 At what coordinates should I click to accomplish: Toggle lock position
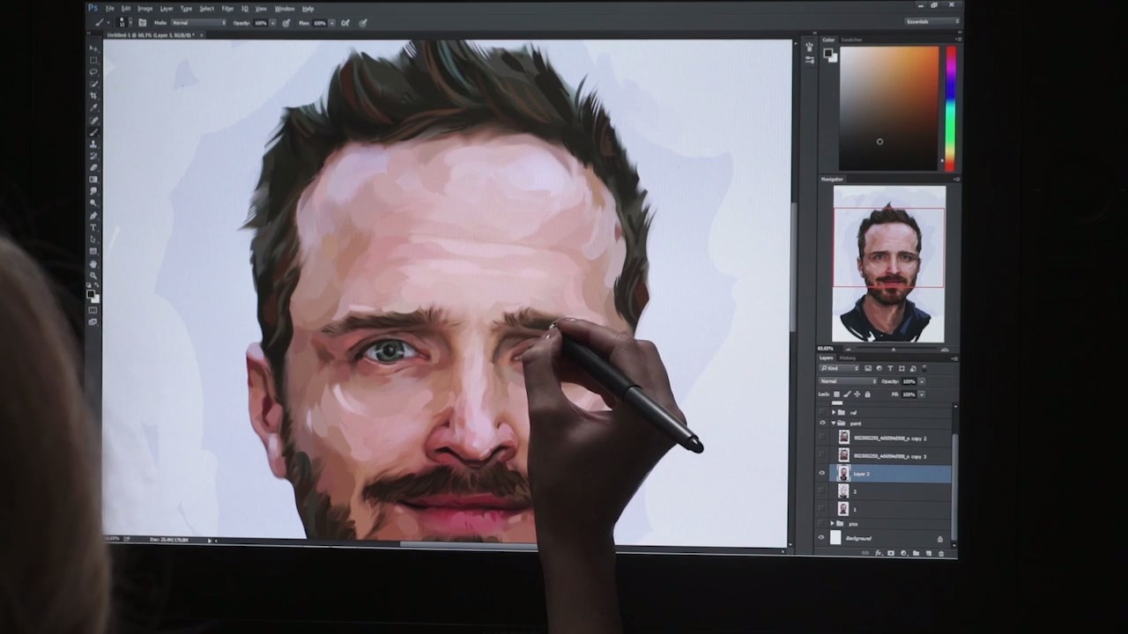[857, 394]
